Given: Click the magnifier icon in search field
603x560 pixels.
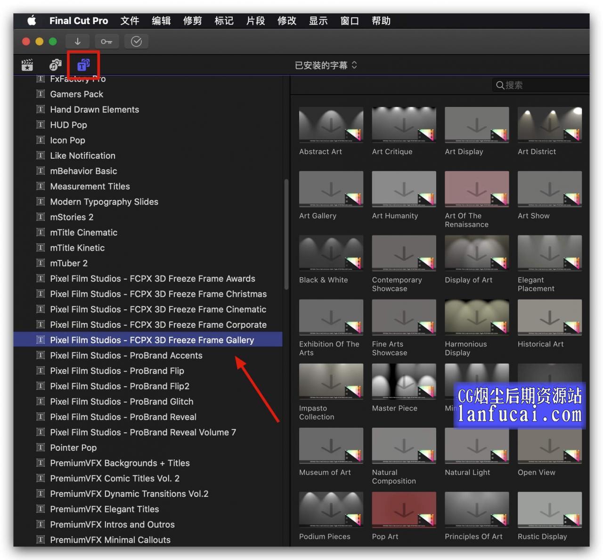Looking at the screenshot, I should coord(500,85).
